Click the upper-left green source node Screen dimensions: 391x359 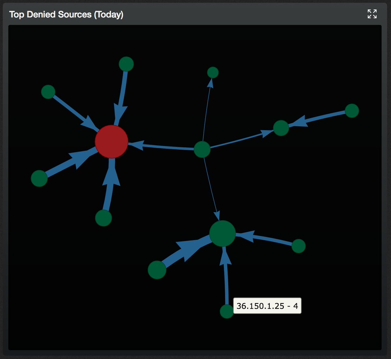(x=49, y=92)
